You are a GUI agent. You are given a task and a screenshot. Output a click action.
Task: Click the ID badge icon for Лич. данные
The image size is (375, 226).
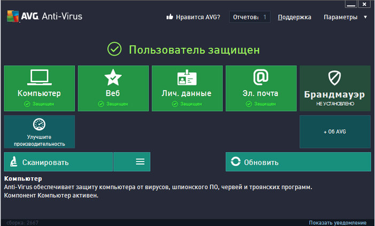pyautogui.click(x=187, y=77)
